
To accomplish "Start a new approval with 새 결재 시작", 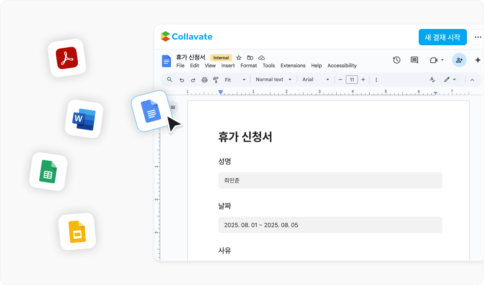I will click(442, 37).
